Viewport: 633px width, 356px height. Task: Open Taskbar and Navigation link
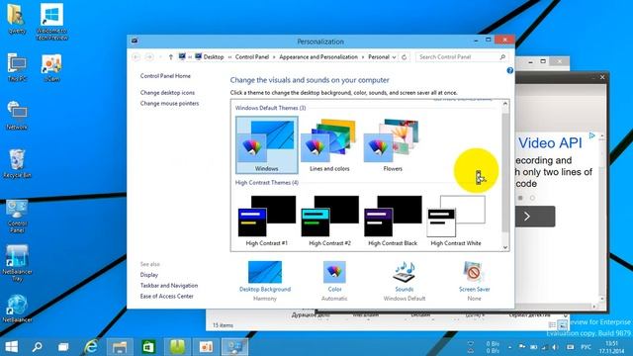pos(169,286)
